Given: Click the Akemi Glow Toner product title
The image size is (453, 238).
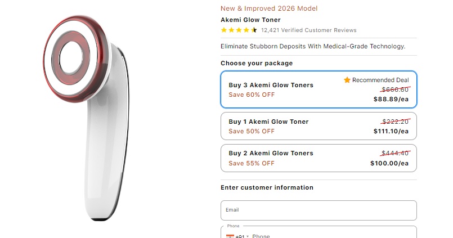Looking at the screenshot, I should (x=250, y=20).
